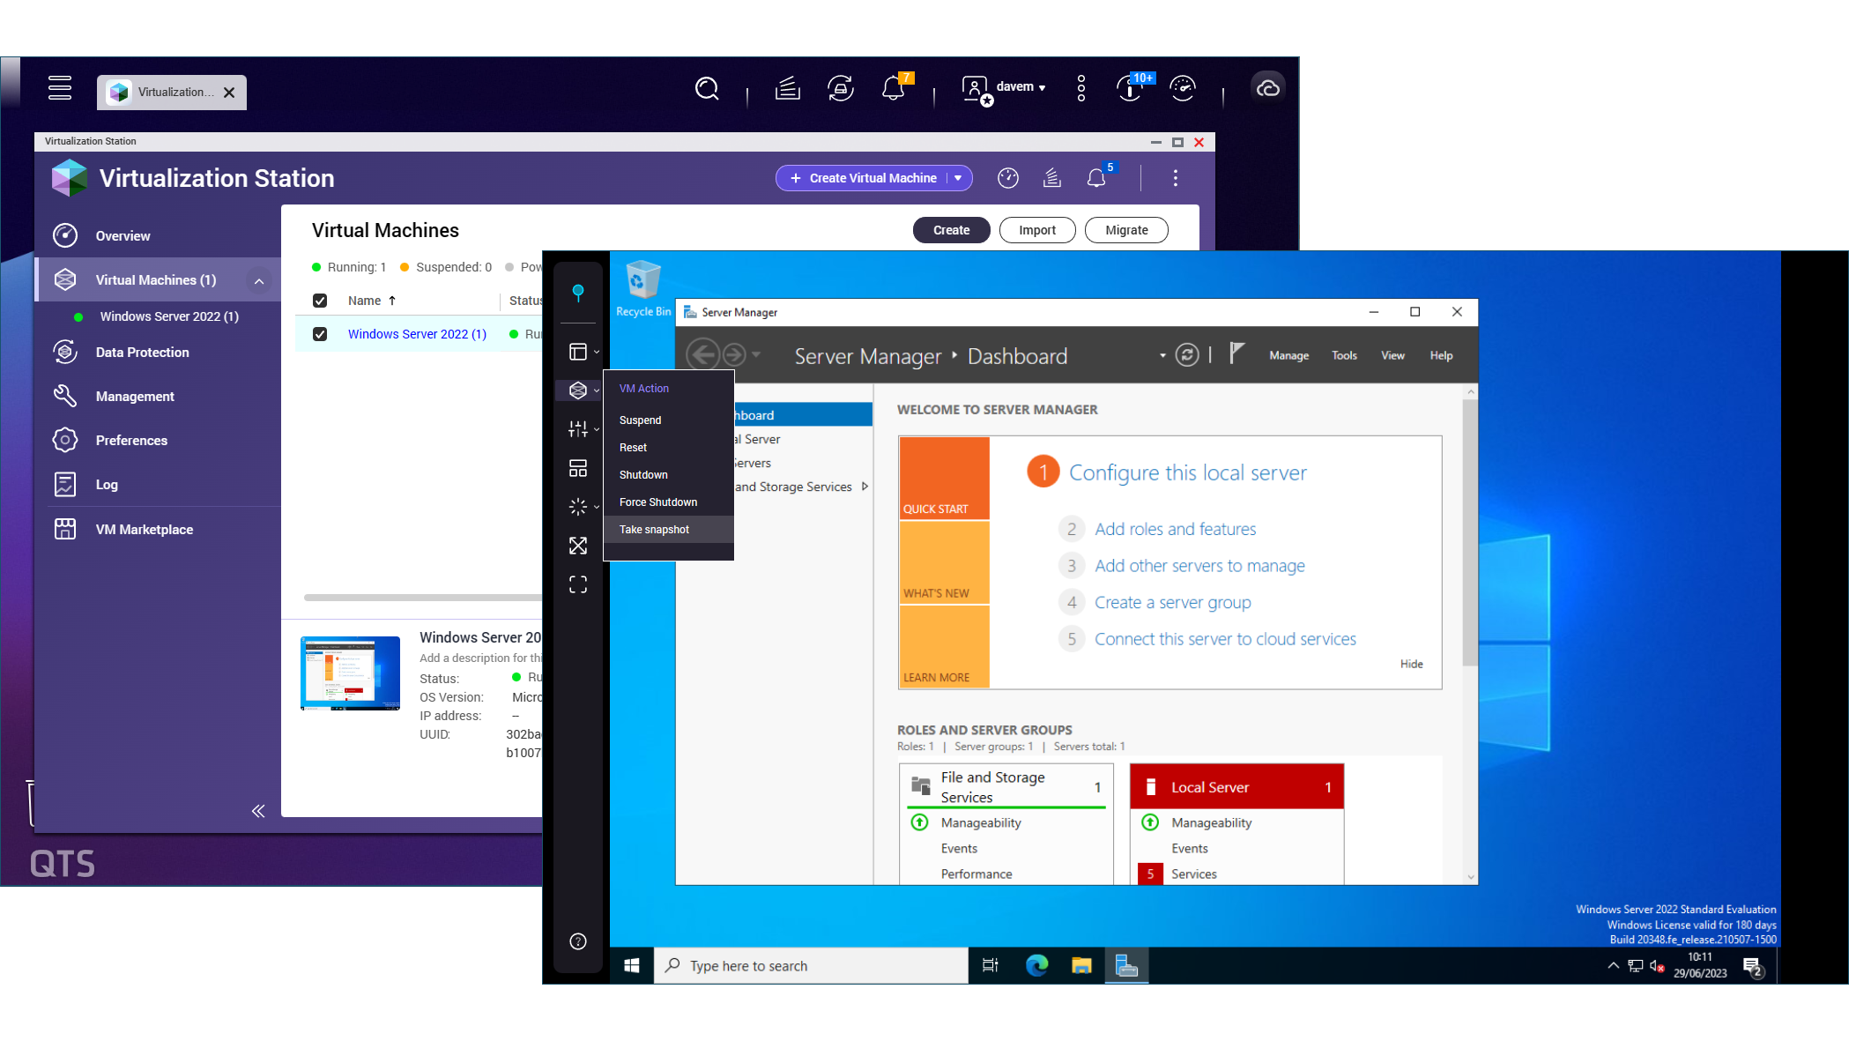
Task: Click the Windows Server VM preview thumbnail
Action: tap(350, 673)
